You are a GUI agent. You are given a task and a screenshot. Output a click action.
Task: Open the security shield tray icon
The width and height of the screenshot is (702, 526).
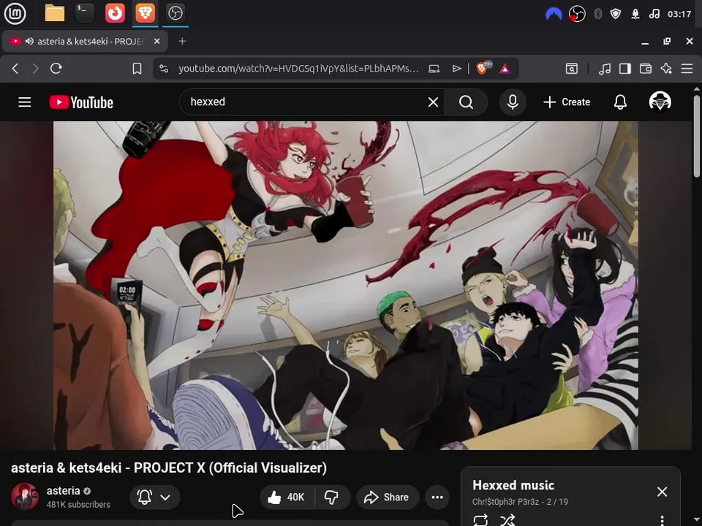pos(616,14)
